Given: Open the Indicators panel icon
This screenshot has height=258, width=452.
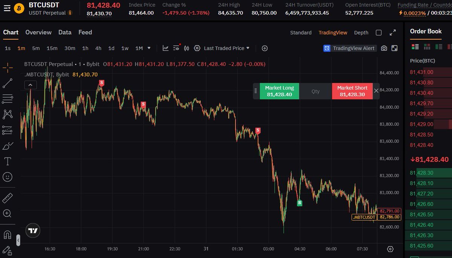Looking at the screenshot, I should (x=165, y=48).
